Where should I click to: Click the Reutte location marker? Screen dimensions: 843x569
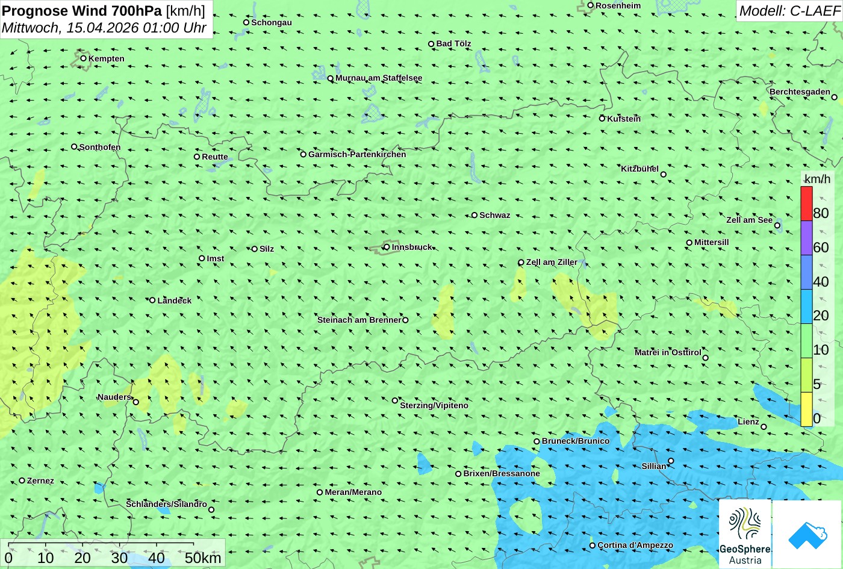197,157
